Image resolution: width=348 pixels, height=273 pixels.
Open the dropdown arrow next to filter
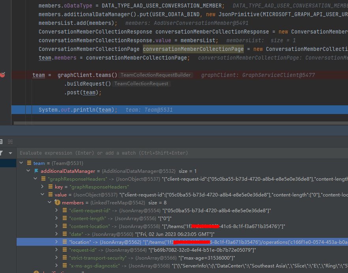[10, 153]
